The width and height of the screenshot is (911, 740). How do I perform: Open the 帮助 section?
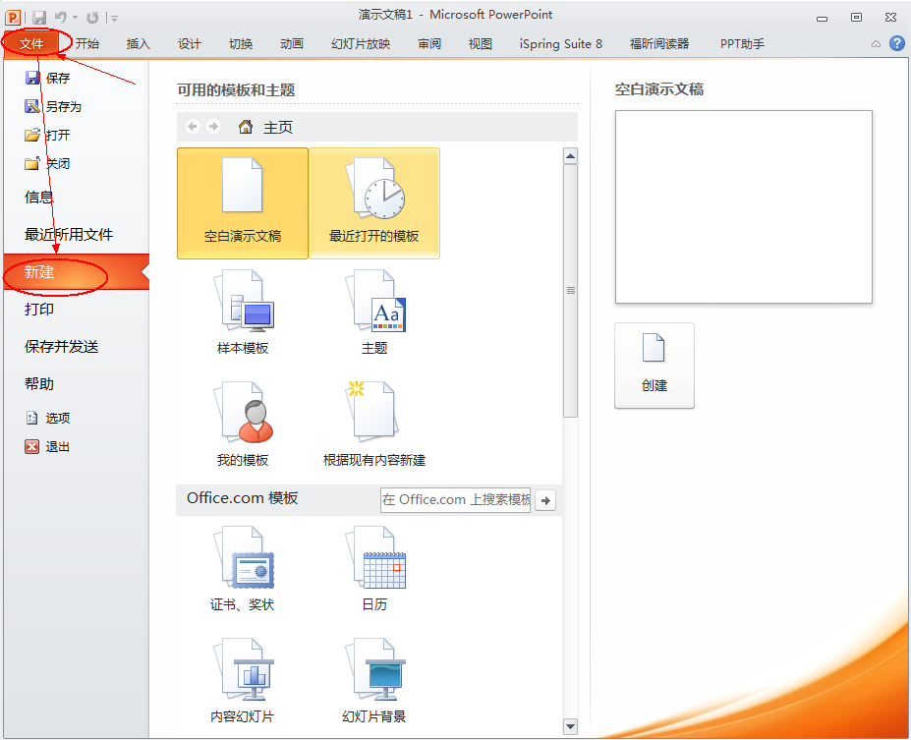(x=39, y=384)
